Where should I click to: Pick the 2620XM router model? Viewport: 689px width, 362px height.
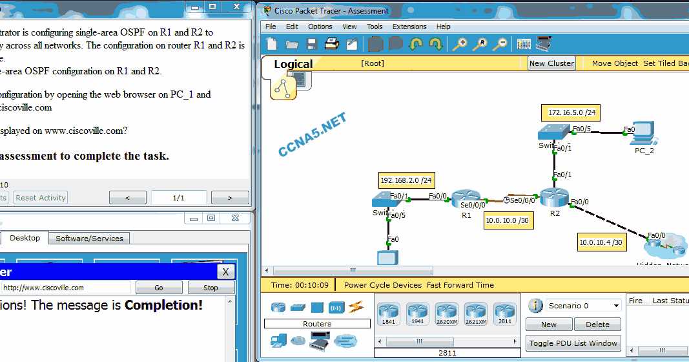[446, 314]
